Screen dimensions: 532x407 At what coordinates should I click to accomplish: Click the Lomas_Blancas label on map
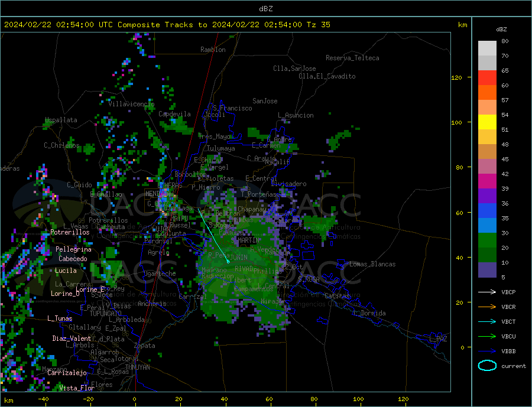pyautogui.click(x=372, y=264)
